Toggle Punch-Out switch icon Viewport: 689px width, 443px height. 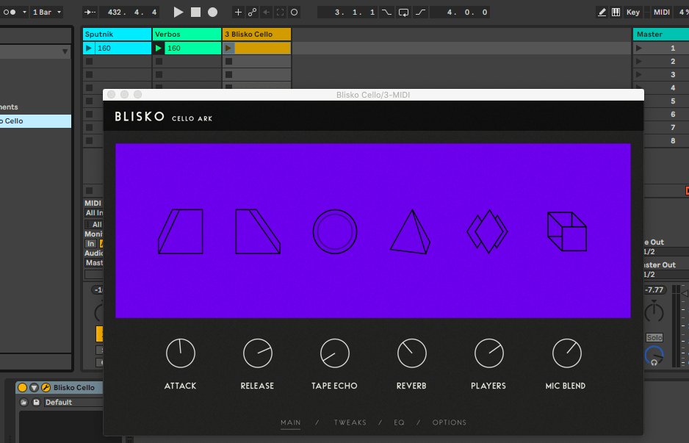coord(420,12)
